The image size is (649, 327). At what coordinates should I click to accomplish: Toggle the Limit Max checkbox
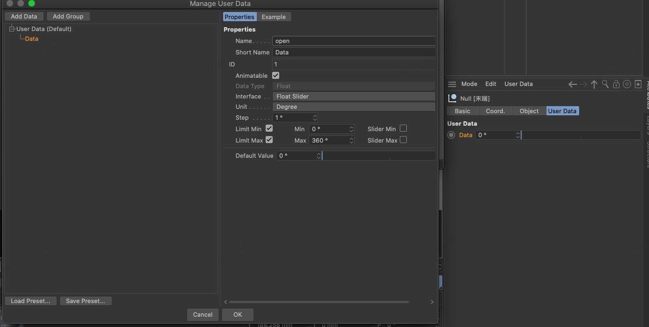click(x=269, y=140)
